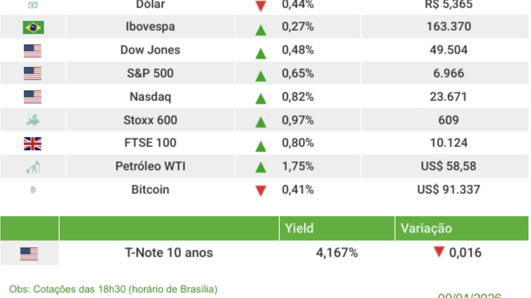Click the US flag icon beside Dow Jones

pos(33,51)
